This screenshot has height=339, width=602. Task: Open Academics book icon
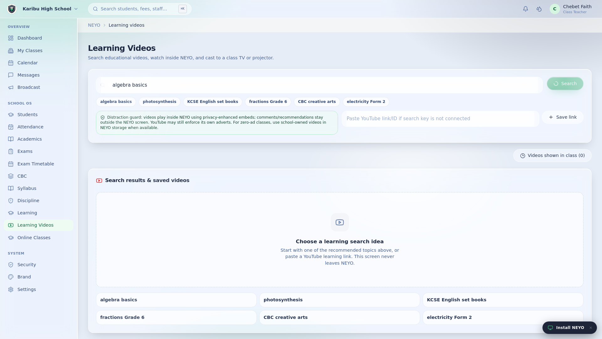pyautogui.click(x=11, y=139)
